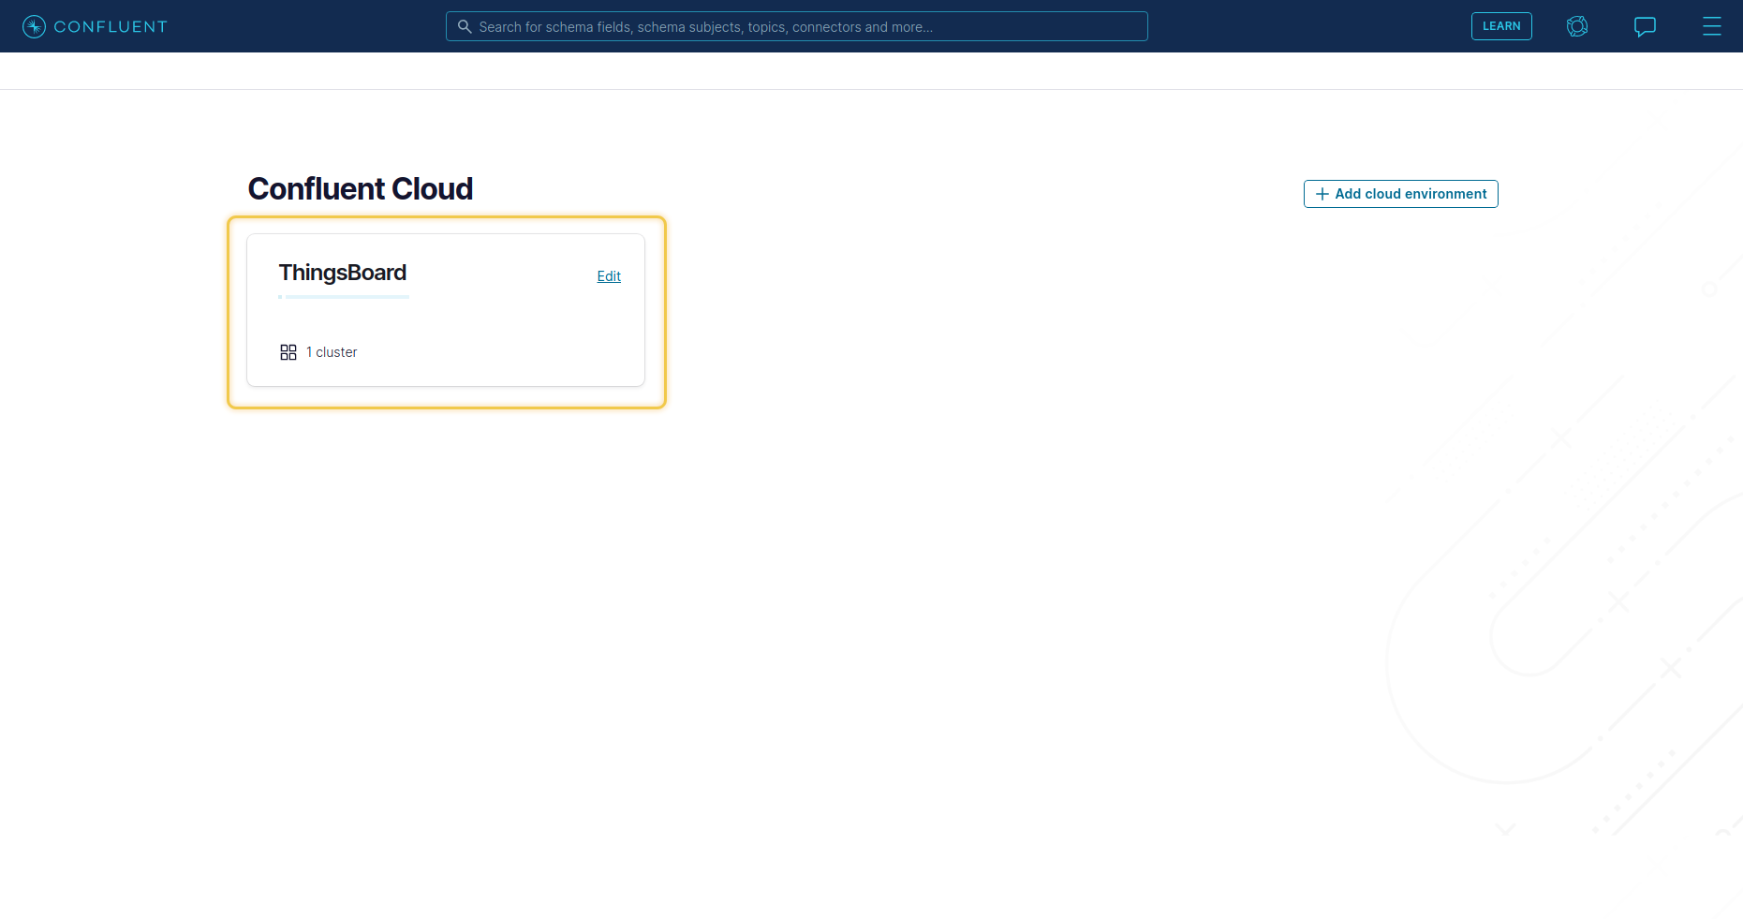This screenshot has height=919, width=1743.
Task: Click Add cloud environment button
Action: pos(1410,194)
